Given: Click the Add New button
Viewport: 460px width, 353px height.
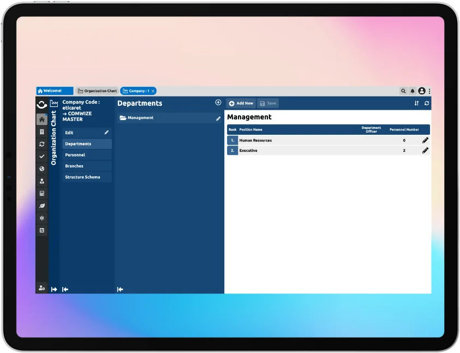Looking at the screenshot, I should 241,103.
